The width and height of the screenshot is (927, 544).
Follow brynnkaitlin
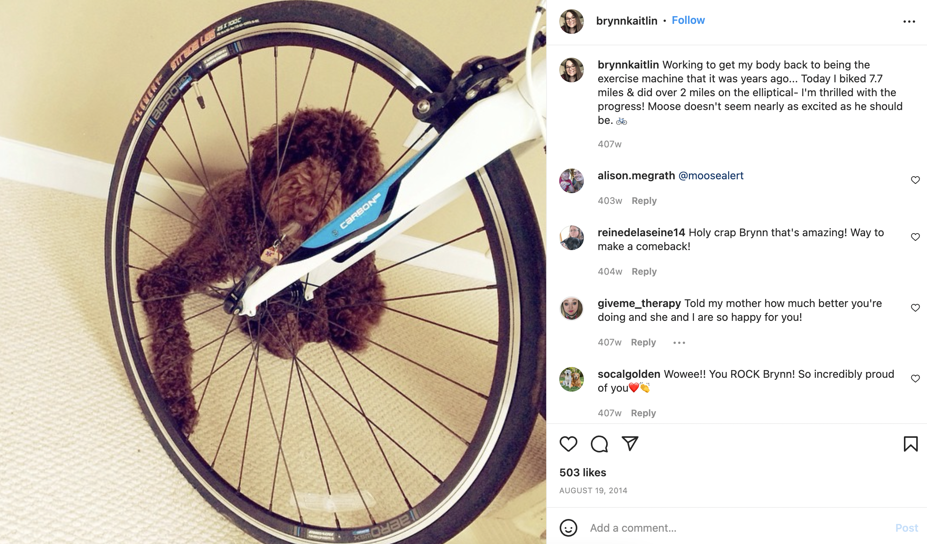point(688,20)
